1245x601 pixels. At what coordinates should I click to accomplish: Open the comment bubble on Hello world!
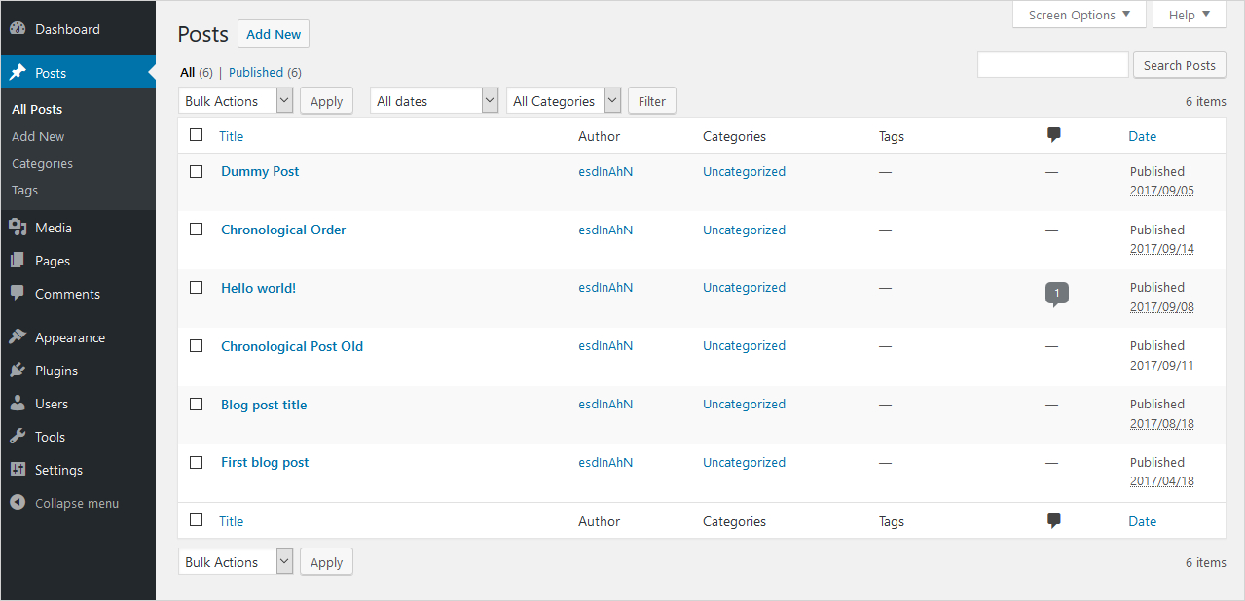tap(1056, 293)
